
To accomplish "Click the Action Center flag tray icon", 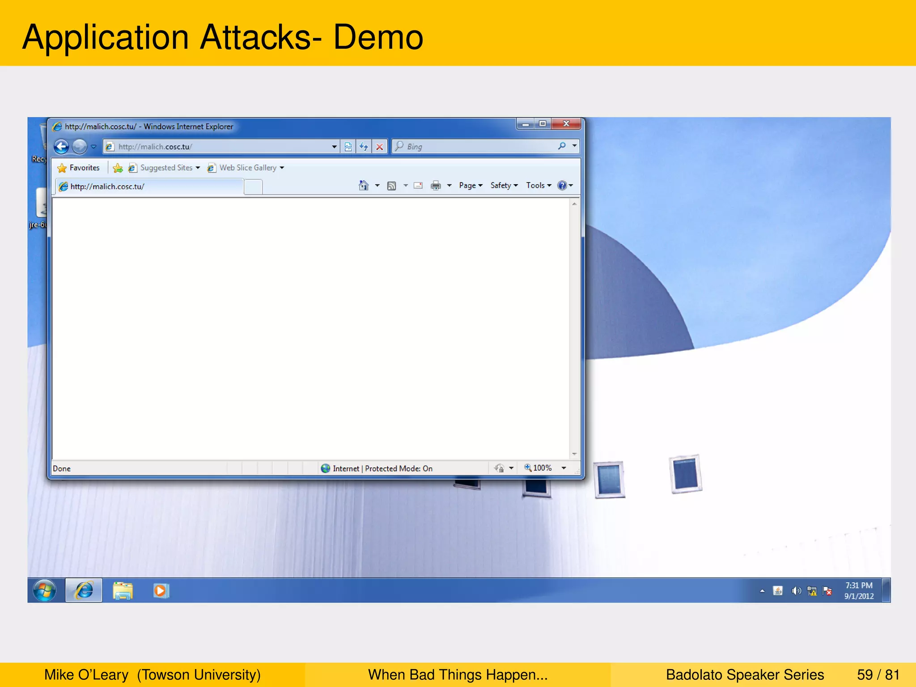I will click(x=827, y=591).
